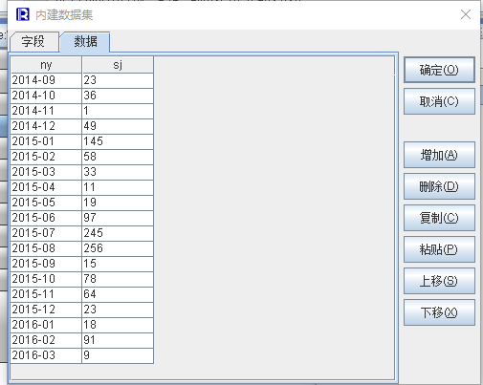Select sj value 33 in 2015-03 row

click(118, 172)
